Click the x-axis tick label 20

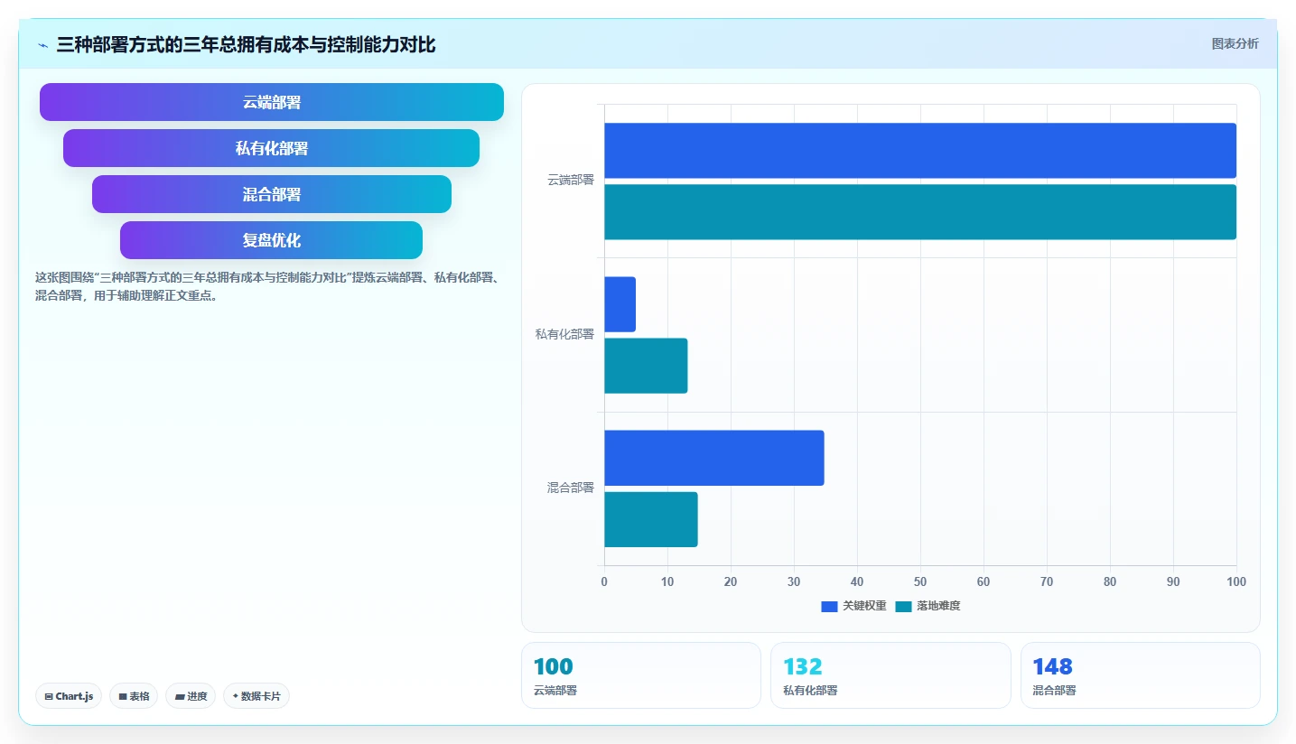pos(731,582)
